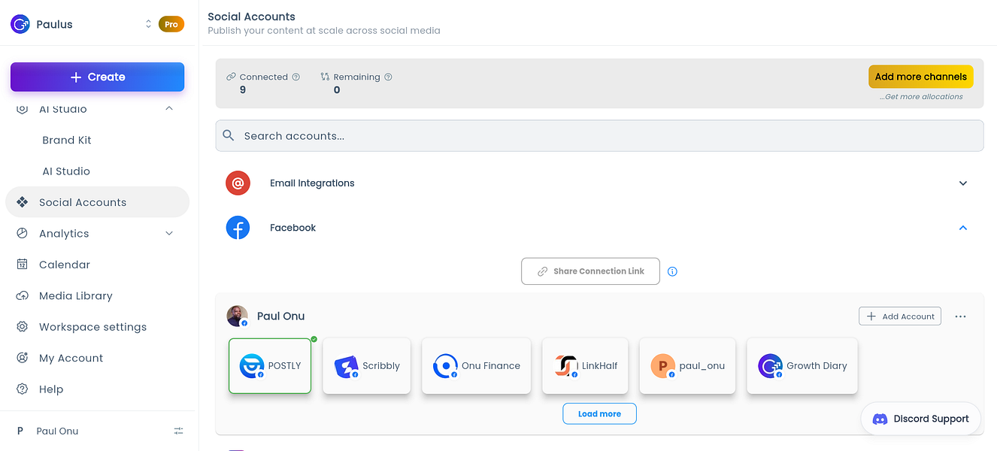This screenshot has width=997, height=451.
Task: Click the Workspace settings gear icon
Action: point(23,327)
